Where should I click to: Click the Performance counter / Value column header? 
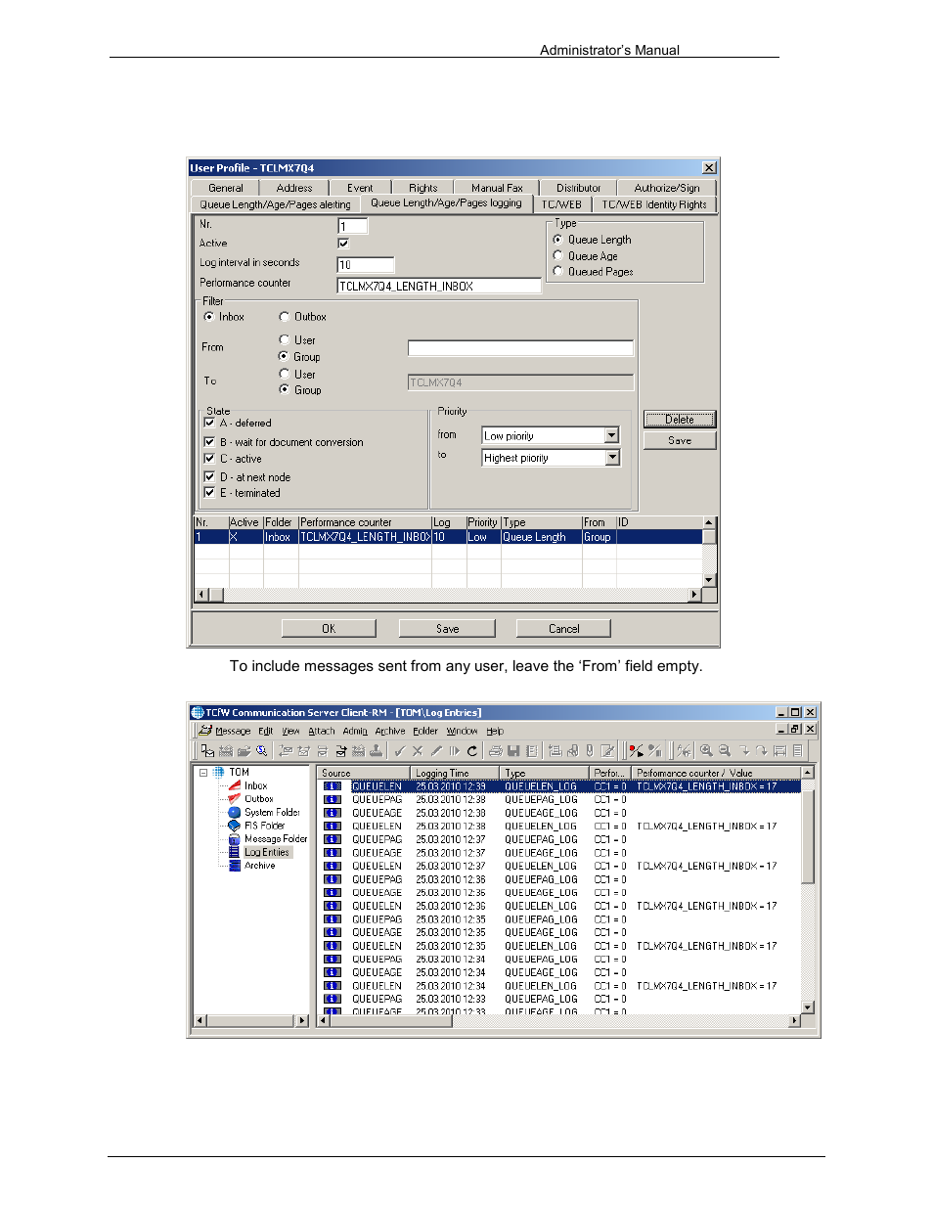click(x=717, y=773)
